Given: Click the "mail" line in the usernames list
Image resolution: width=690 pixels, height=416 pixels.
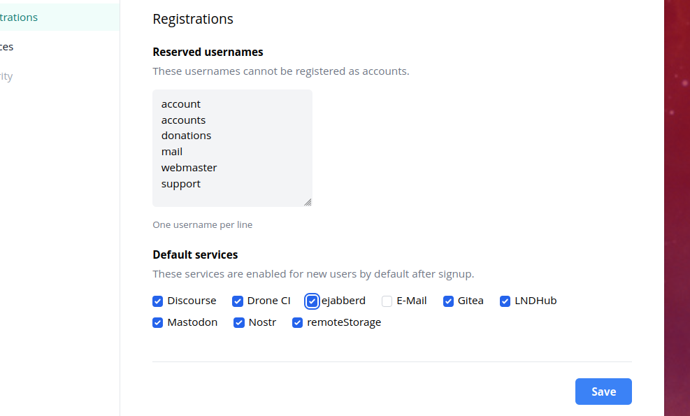Looking at the screenshot, I should coord(172,152).
